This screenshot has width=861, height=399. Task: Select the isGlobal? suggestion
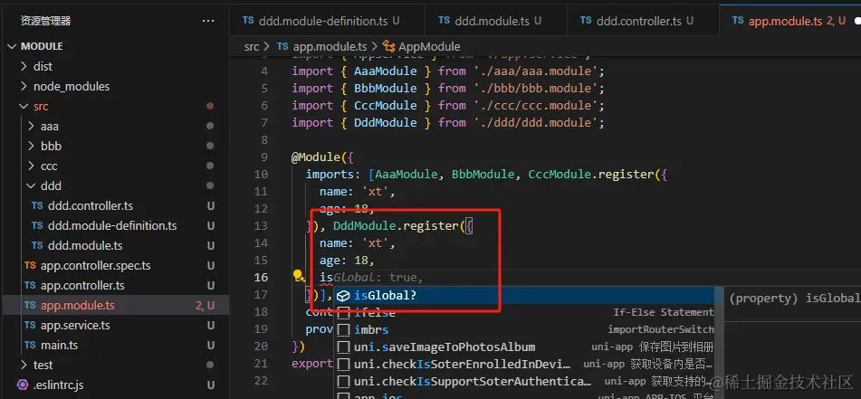(524, 295)
